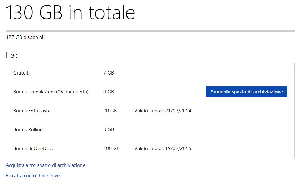The height and width of the screenshot is (184, 300).
Task: Follow the Riscatta codice OneDrive link
Action: 33,175
